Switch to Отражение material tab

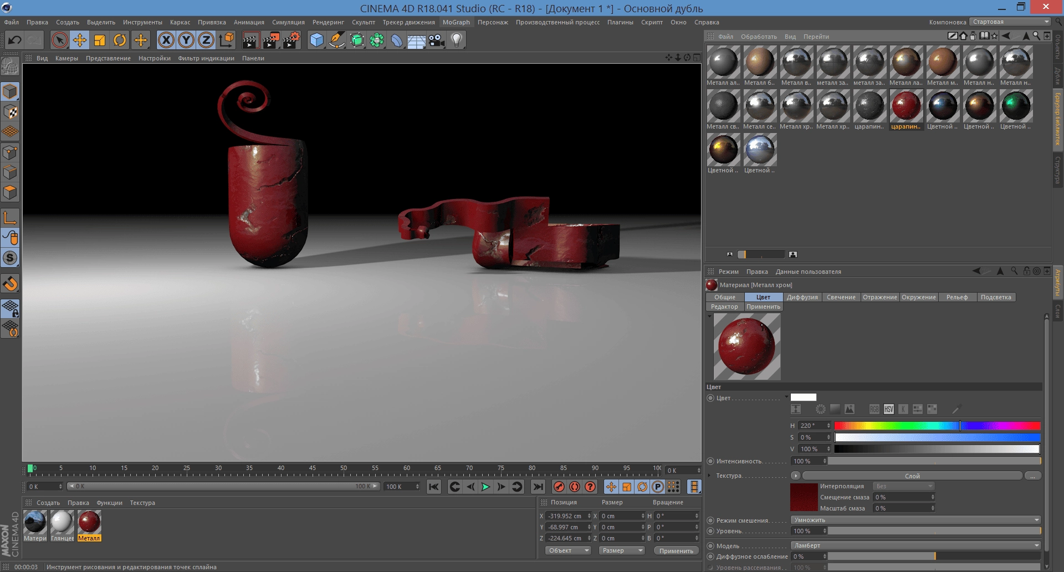pos(879,297)
